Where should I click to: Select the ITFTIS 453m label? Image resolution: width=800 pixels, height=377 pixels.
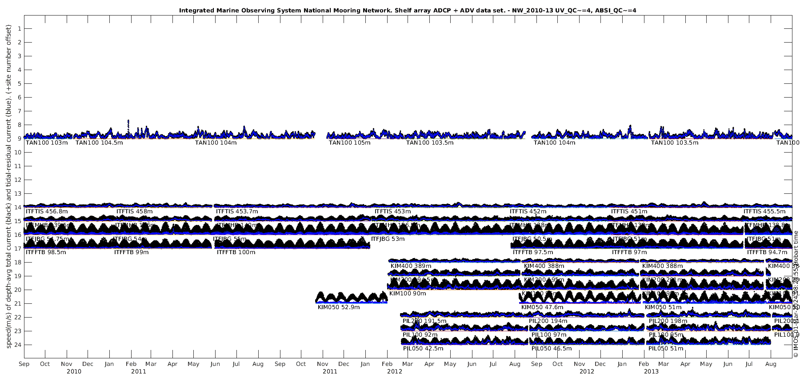pyautogui.click(x=392, y=212)
